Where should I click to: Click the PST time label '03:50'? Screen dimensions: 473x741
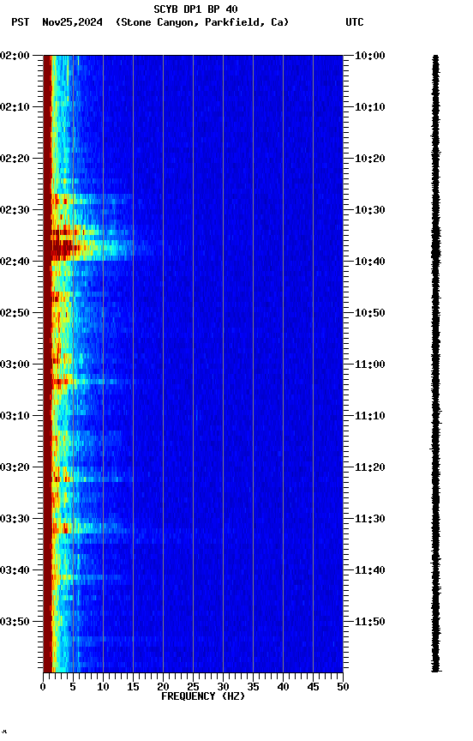(15, 622)
